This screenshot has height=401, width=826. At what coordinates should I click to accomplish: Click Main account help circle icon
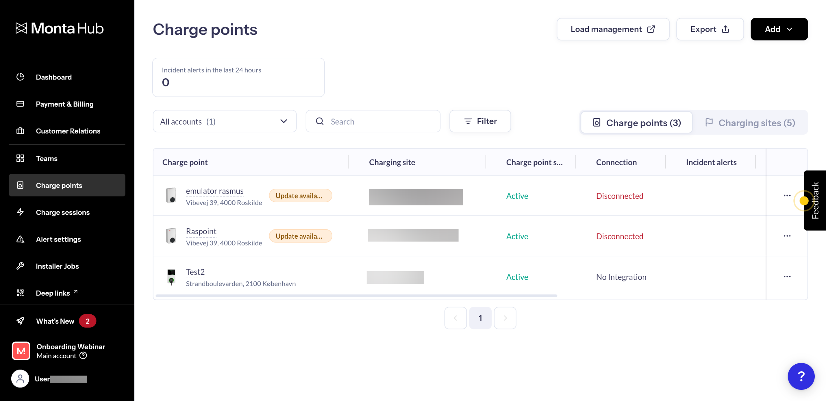tap(83, 355)
